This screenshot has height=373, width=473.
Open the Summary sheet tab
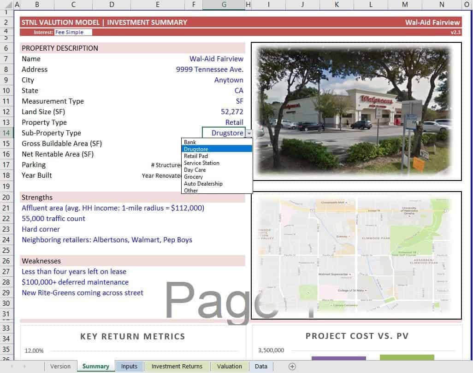(95, 367)
